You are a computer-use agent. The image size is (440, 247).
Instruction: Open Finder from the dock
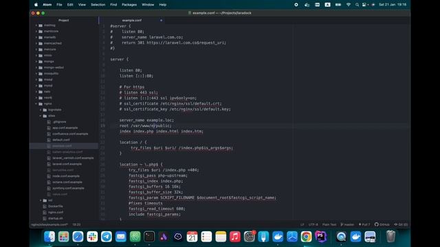[x=49, y=237]
